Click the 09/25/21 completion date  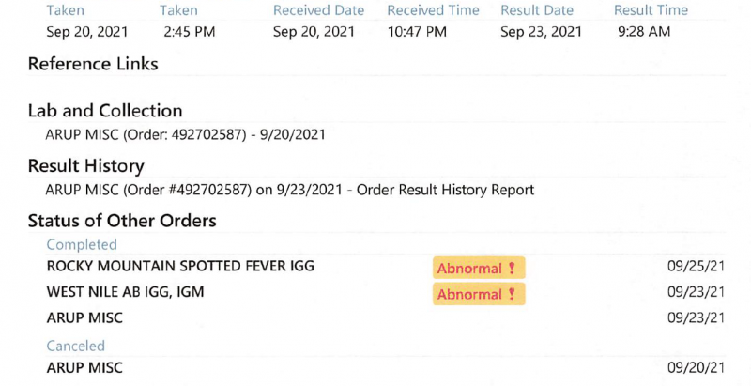coord(696,266)
